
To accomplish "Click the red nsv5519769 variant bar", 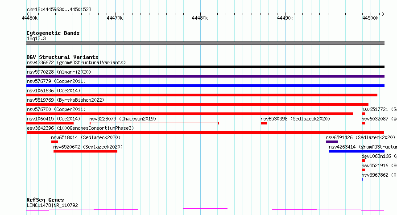I will (x=197, y=104).
